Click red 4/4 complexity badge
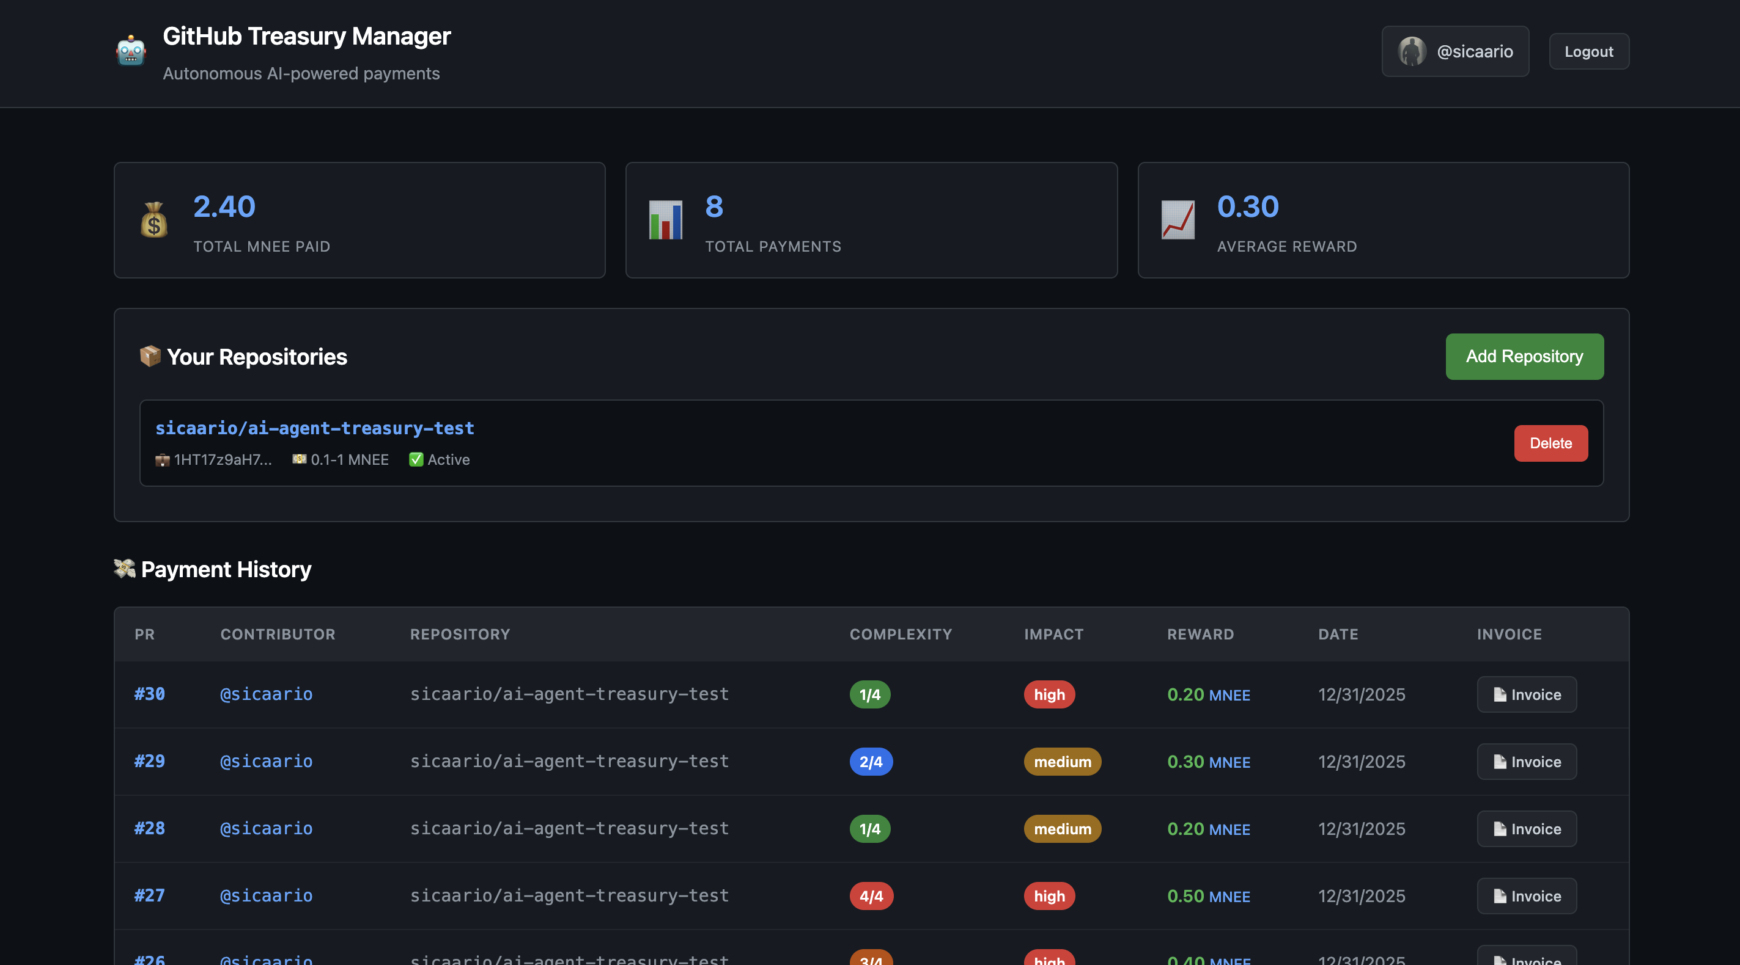1740x965 pixels. point(871,896)
